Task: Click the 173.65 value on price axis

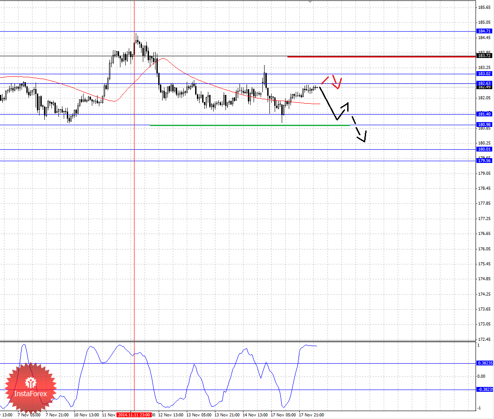Action: click(x=484, y=309)
